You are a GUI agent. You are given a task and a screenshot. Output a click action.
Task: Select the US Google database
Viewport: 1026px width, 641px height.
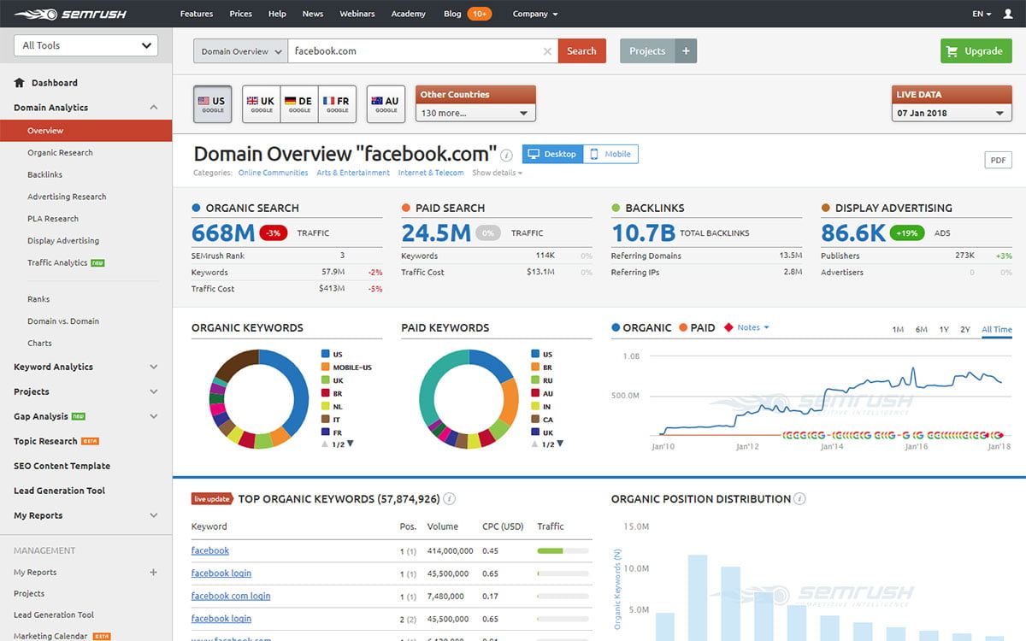tap(213, 104)
